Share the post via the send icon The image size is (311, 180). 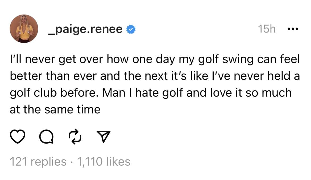[x=104, y=137]
